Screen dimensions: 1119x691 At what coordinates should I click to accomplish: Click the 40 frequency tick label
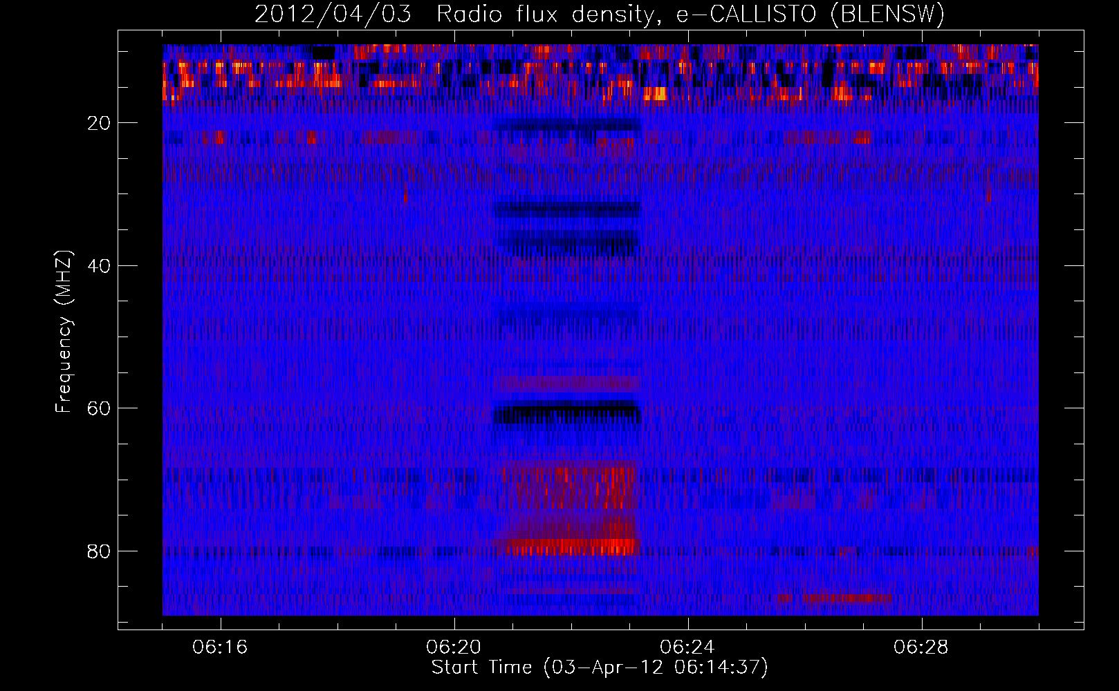pos(99,266)
